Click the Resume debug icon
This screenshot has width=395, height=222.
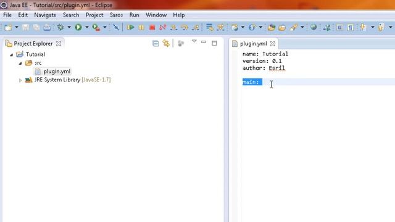point(130,27)
